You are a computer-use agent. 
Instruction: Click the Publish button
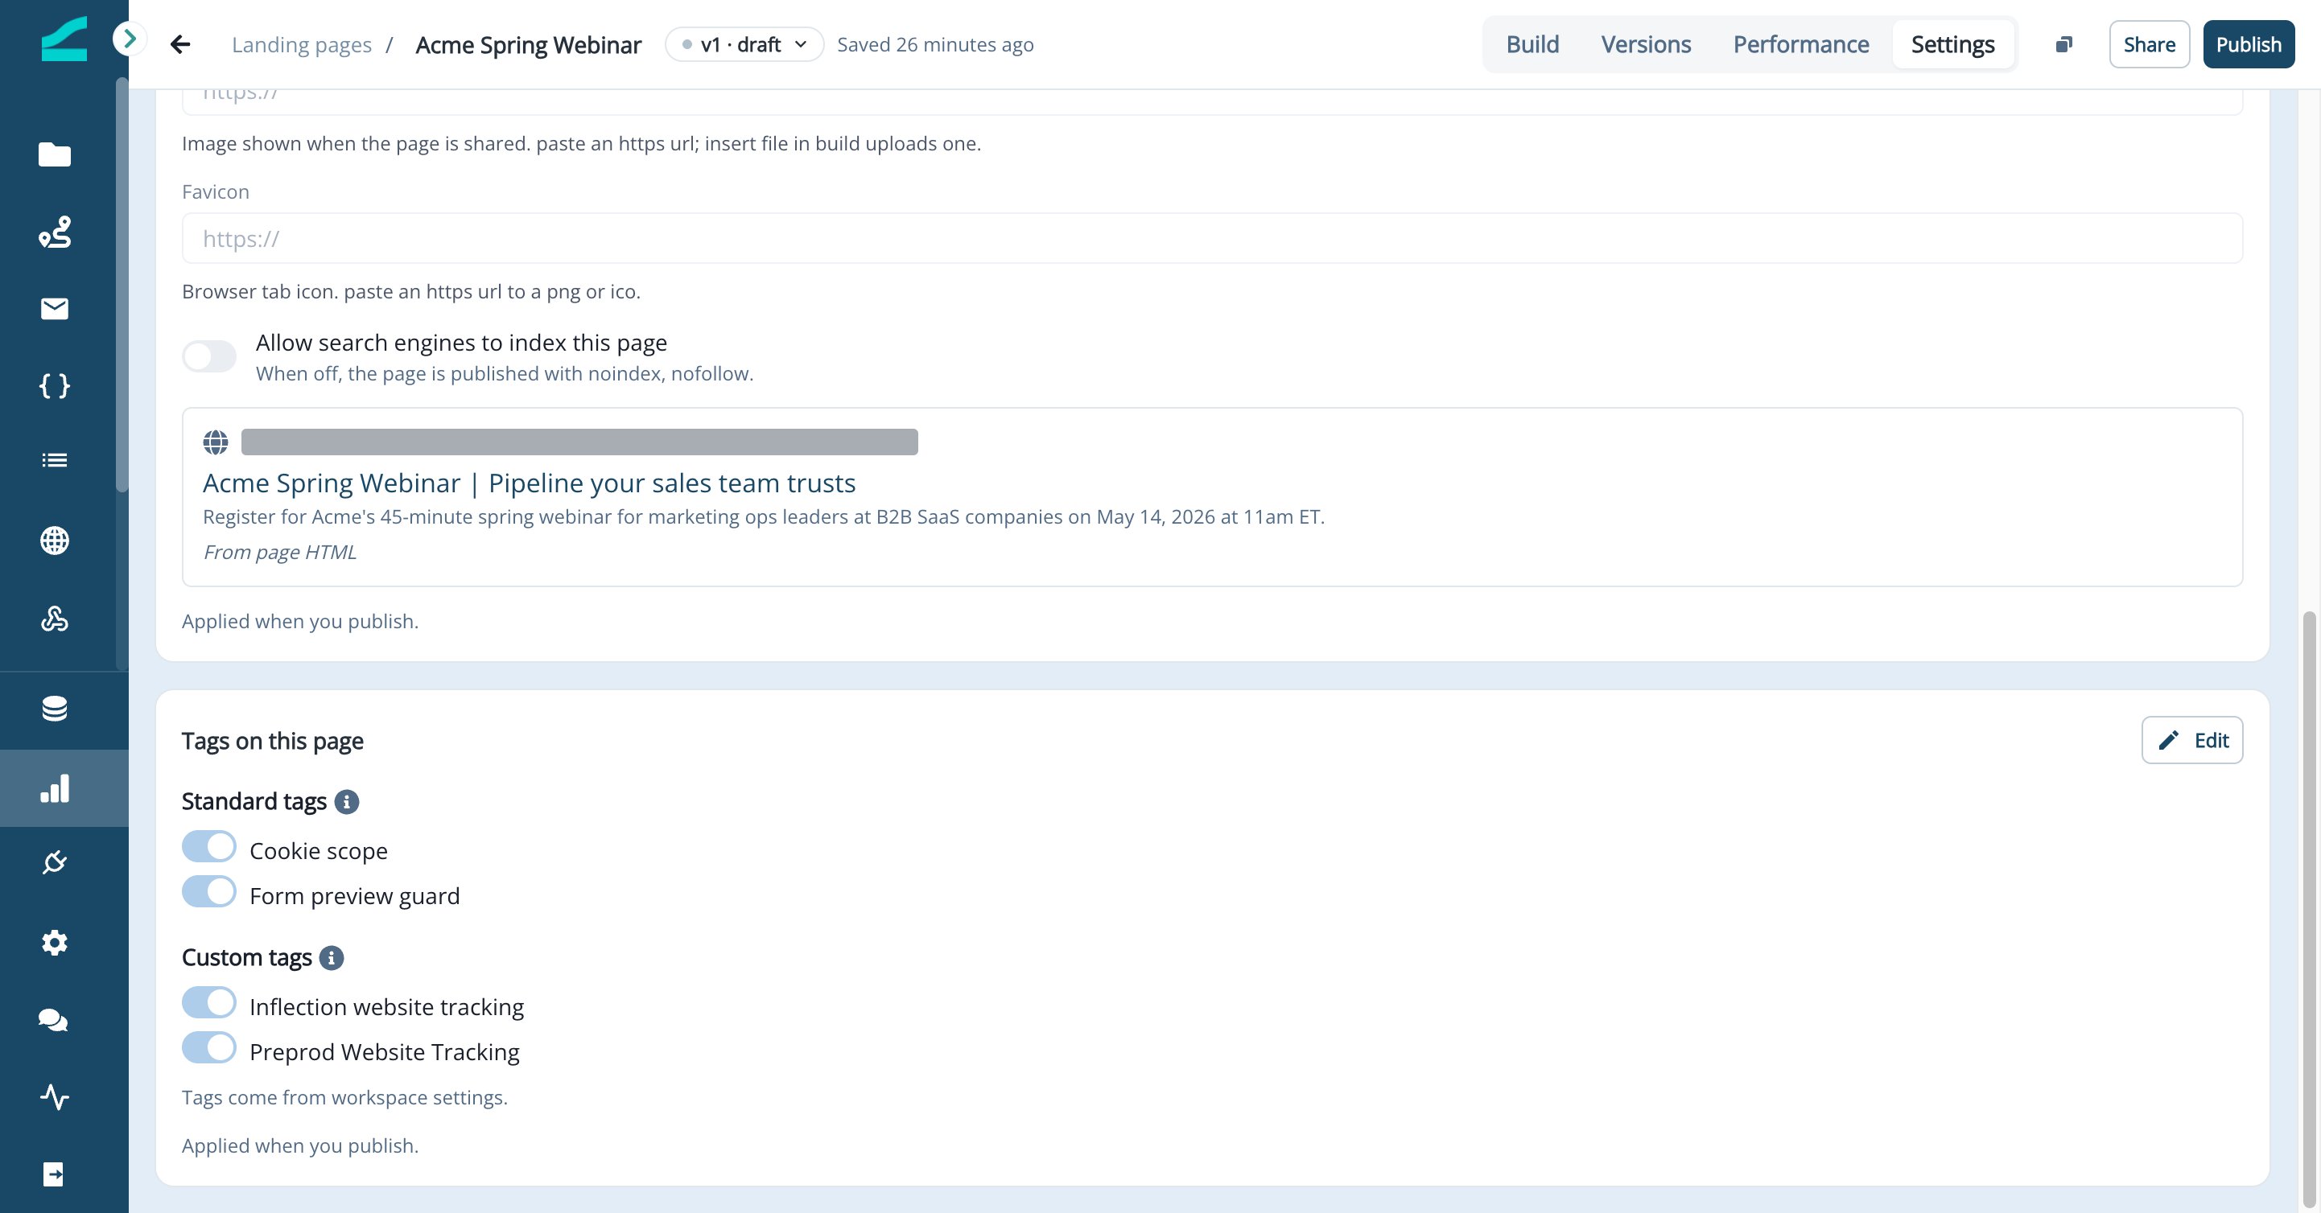point(2248,44)
